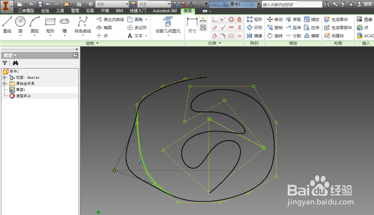
Task: Click the tangent constraint icon
Action: (x=215, y=36)
